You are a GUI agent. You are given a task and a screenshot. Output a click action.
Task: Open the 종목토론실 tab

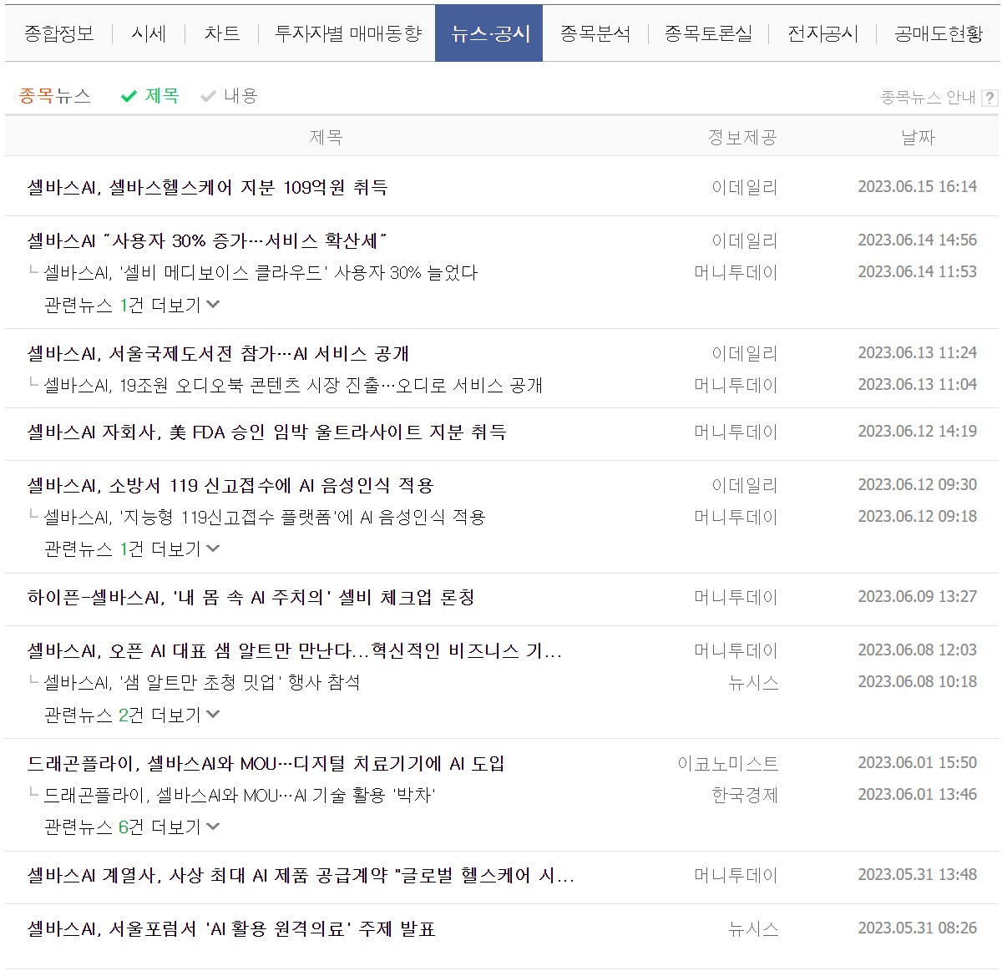pos(708,33)
